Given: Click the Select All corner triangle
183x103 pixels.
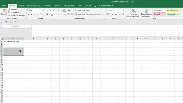Looking at the screenshot, I should coord(2,39).
